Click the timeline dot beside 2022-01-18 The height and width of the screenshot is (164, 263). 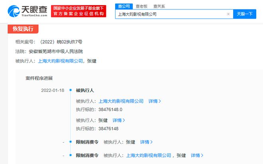coord(71,90)
